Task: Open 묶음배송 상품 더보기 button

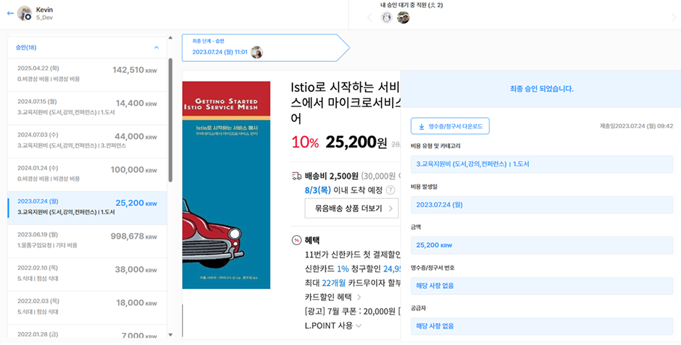Action: tap(352, 208)
